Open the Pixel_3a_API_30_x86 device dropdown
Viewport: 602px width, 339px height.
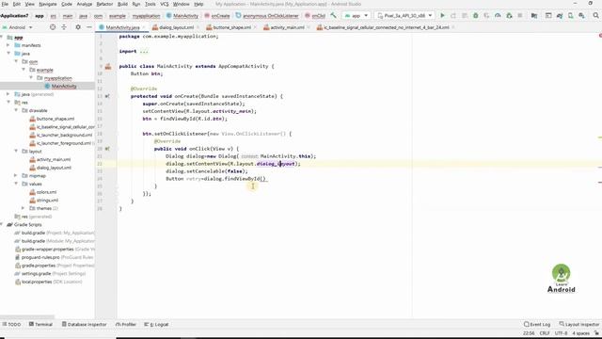[404, 16]
